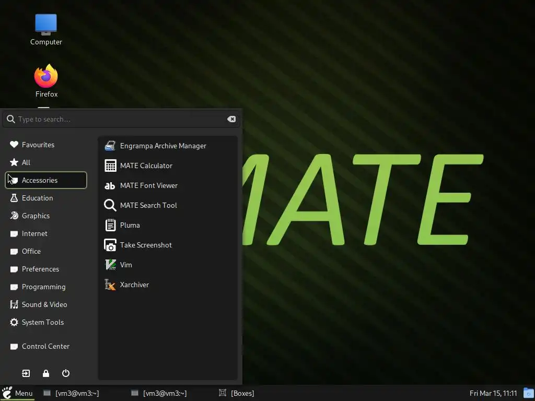
Task: Open Engrampa Archive Manager icon
Action: click(x=110, y=146)
